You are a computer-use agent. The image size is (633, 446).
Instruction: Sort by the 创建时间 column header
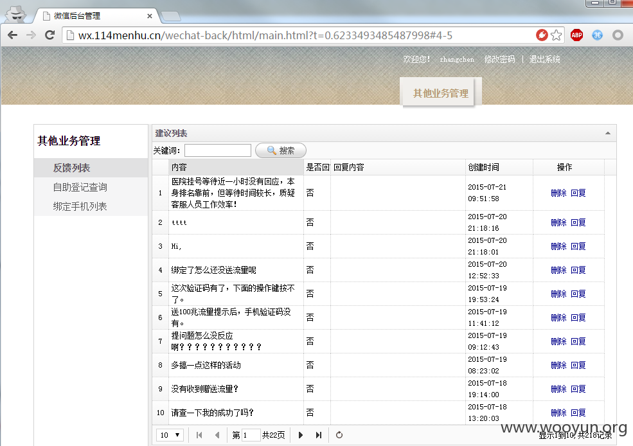(499, 167)
